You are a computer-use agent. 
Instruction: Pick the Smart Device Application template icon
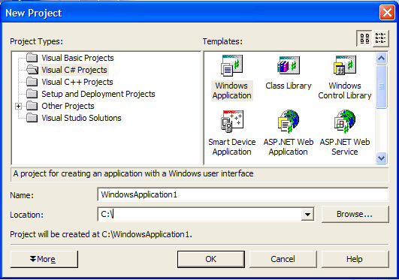pos(232,122)
